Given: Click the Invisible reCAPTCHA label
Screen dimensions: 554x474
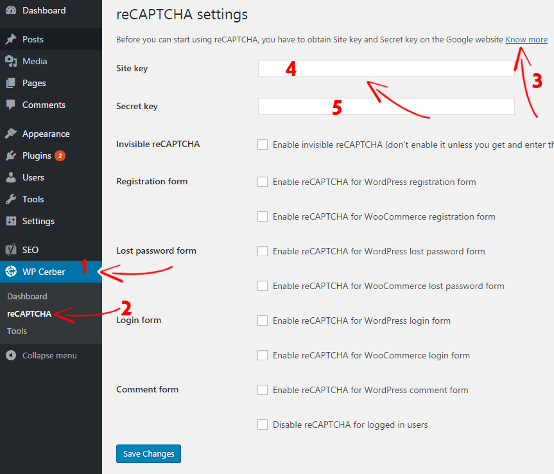Looking at the screenshot, I should 158,145.
